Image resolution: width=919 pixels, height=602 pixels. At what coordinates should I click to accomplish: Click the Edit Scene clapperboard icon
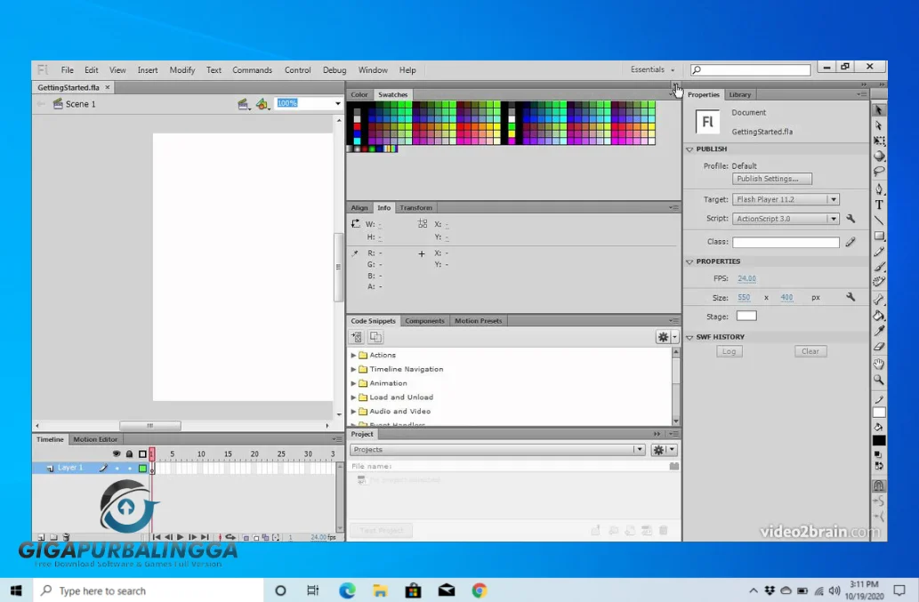243,104
